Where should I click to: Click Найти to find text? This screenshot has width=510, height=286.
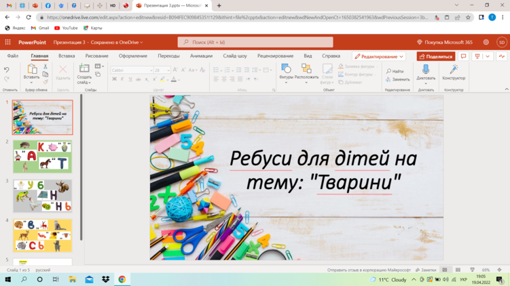(395, 71)
